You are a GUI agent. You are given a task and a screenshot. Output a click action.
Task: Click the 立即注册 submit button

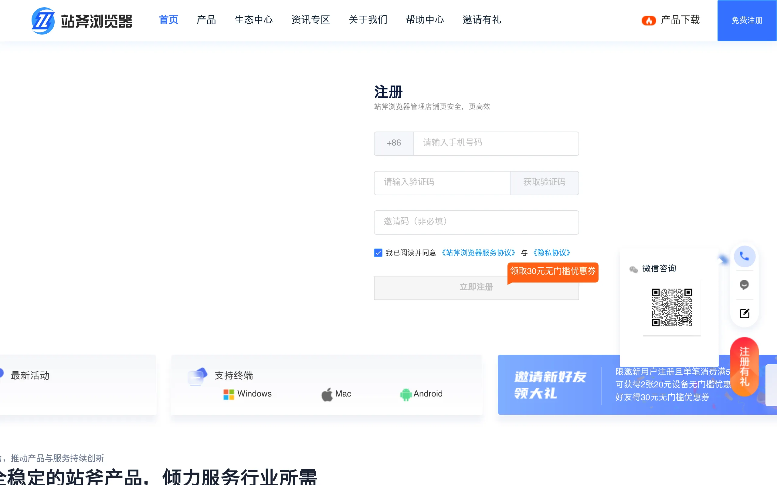click(476, 288)
